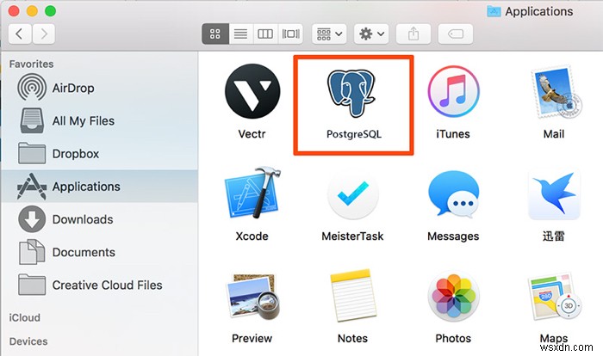
Task: Minimize the Finder window with yellow button
Action: [x=32, y=11]
